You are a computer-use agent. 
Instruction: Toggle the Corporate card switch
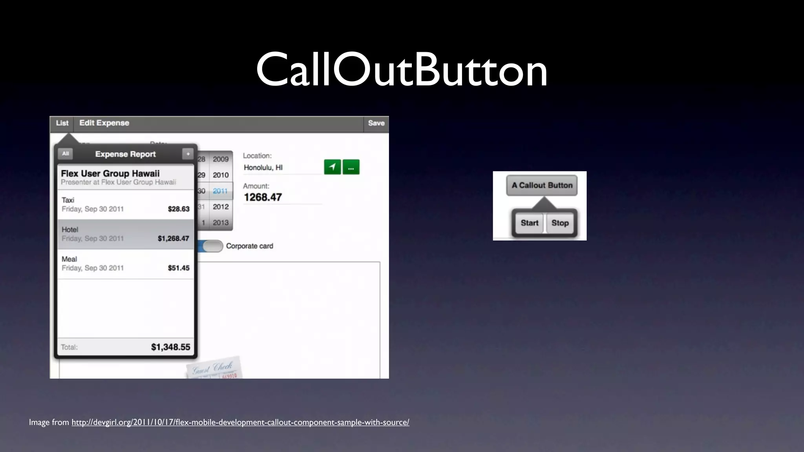[x=210, y=246]
